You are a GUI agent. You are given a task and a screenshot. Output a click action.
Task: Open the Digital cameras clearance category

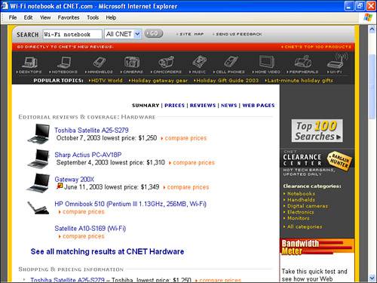306,206
